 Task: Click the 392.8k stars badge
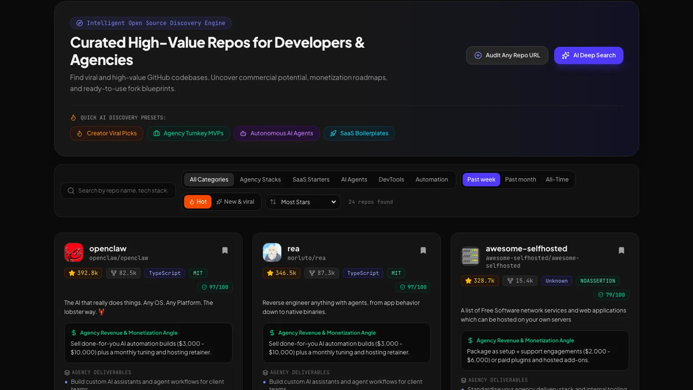(x=83, y=273)
